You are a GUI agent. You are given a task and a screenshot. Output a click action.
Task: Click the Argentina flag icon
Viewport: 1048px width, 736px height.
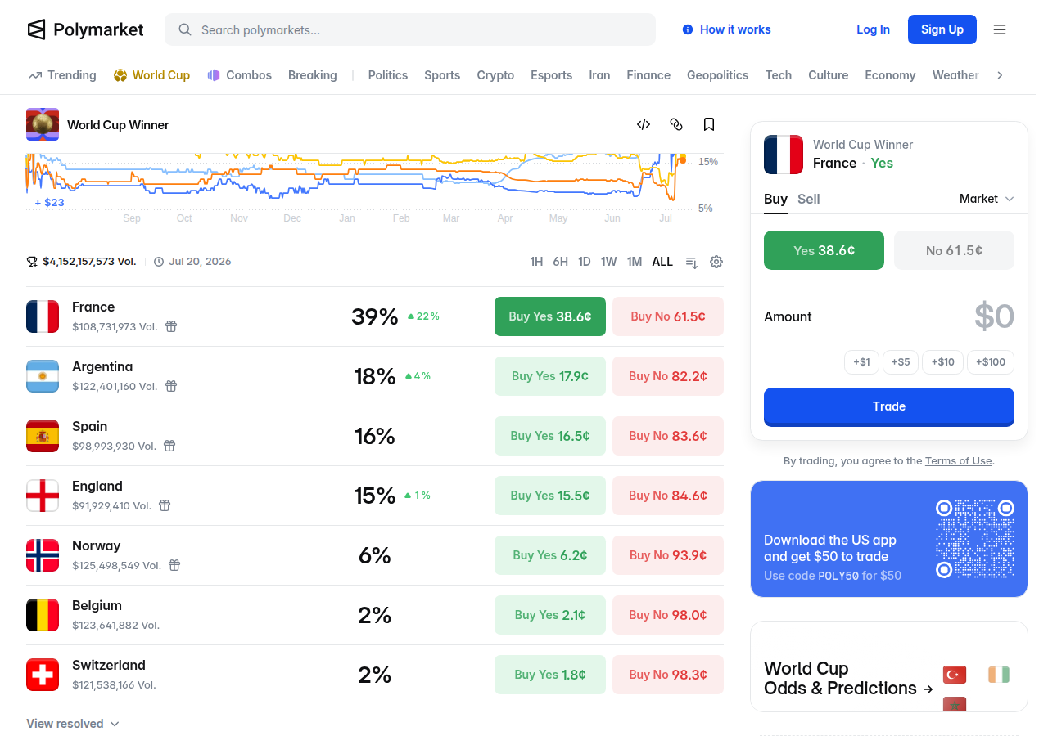tap(43, 376)
